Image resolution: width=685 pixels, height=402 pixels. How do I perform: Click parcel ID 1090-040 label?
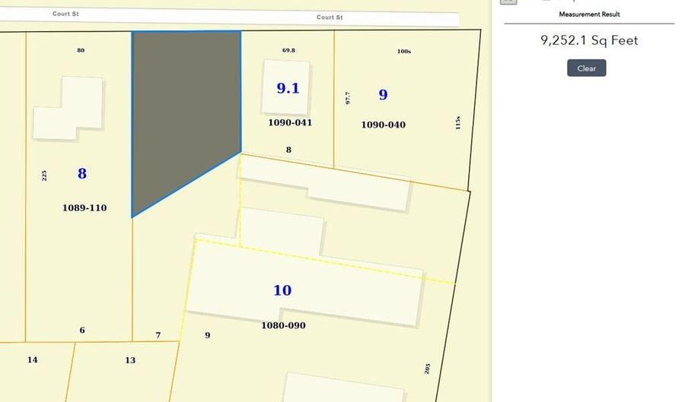[x=383, y=125]
